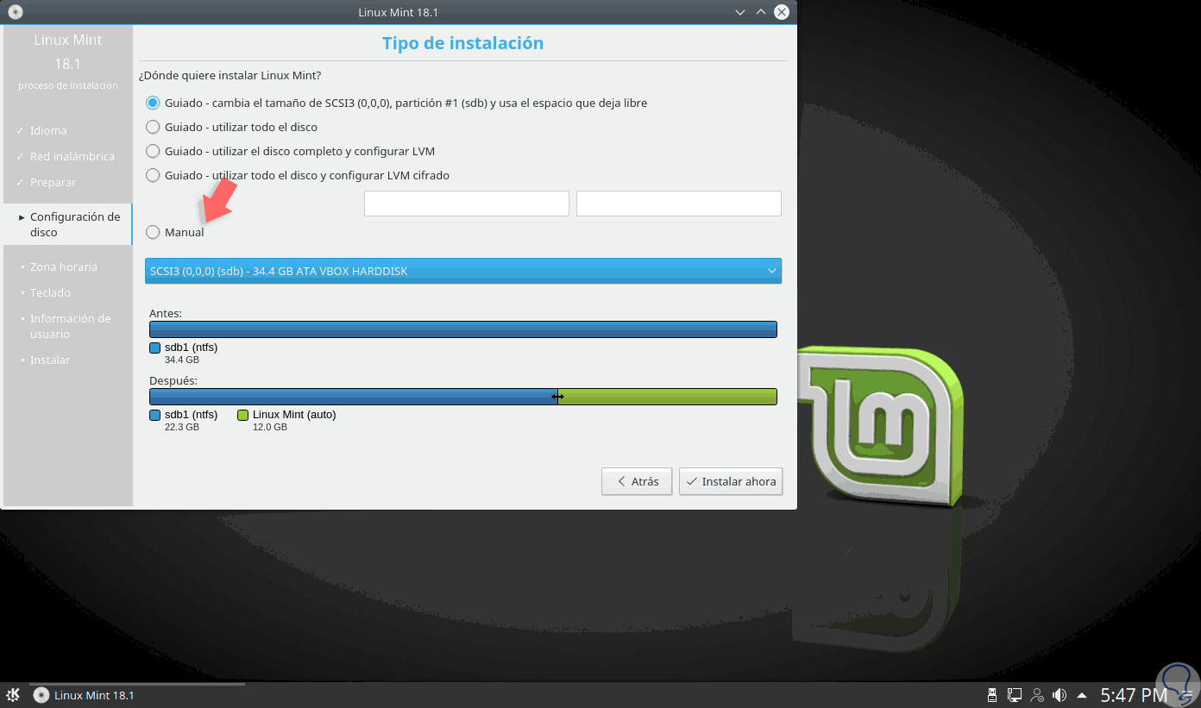This screenshot has height=708, width=1201.
Task: Minimize the Linux Mint installer window
Action: pos(740,12)
